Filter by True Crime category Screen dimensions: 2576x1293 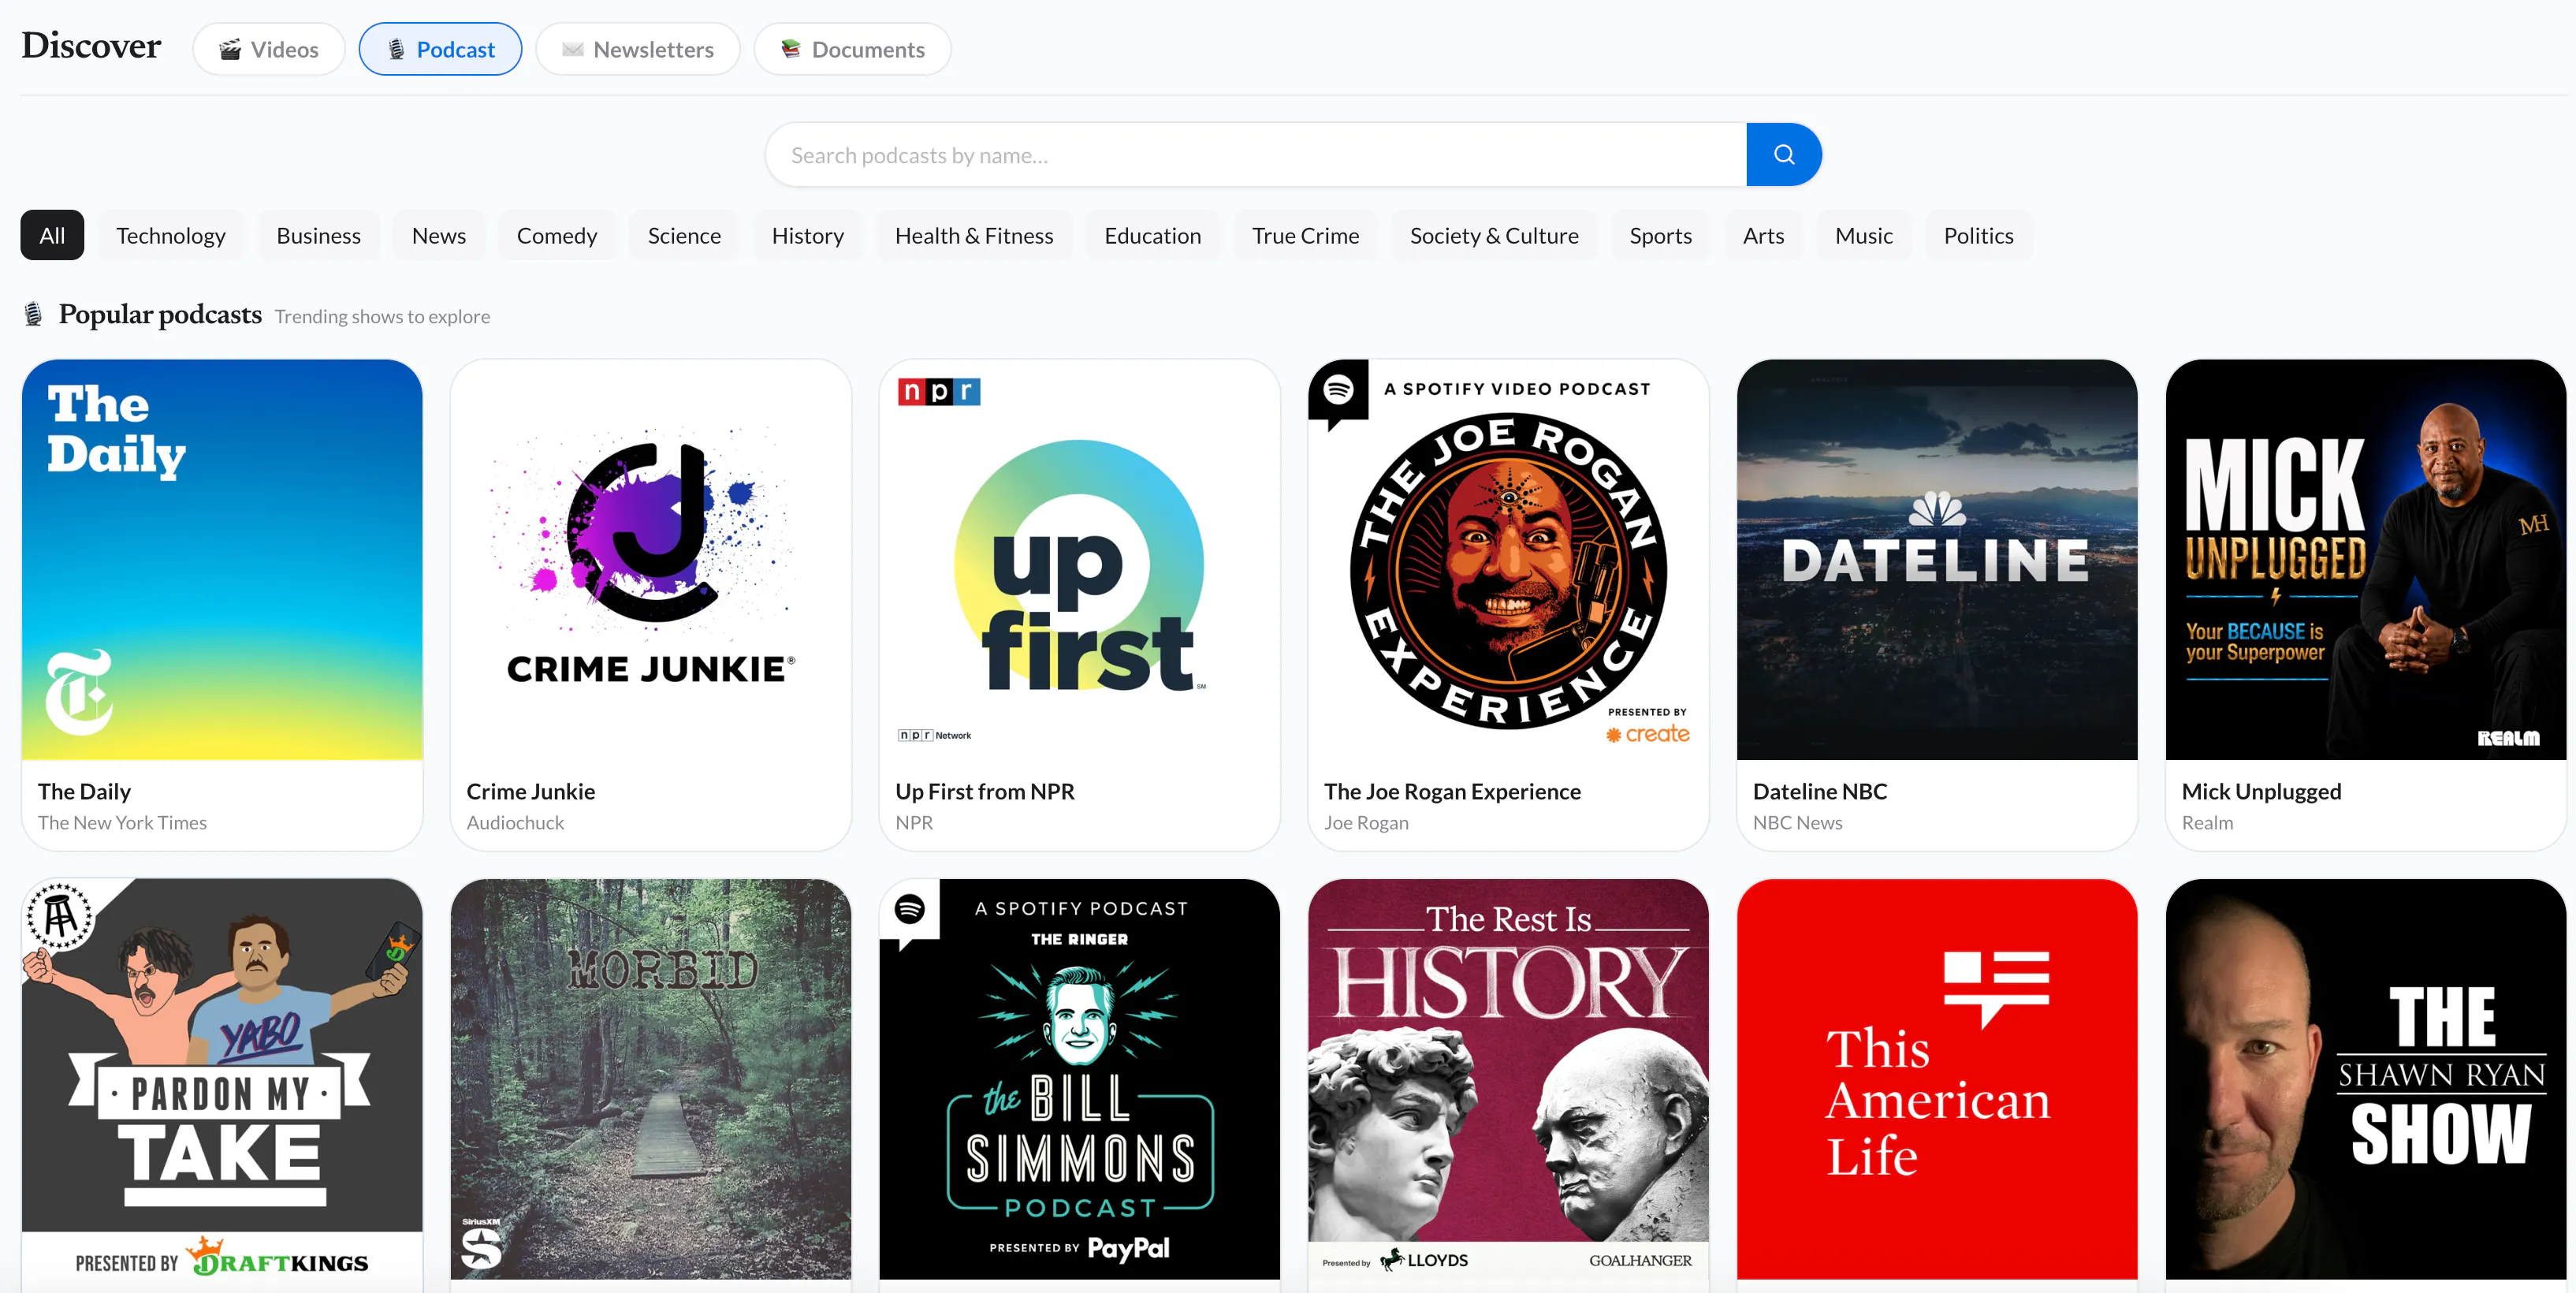1305,235
